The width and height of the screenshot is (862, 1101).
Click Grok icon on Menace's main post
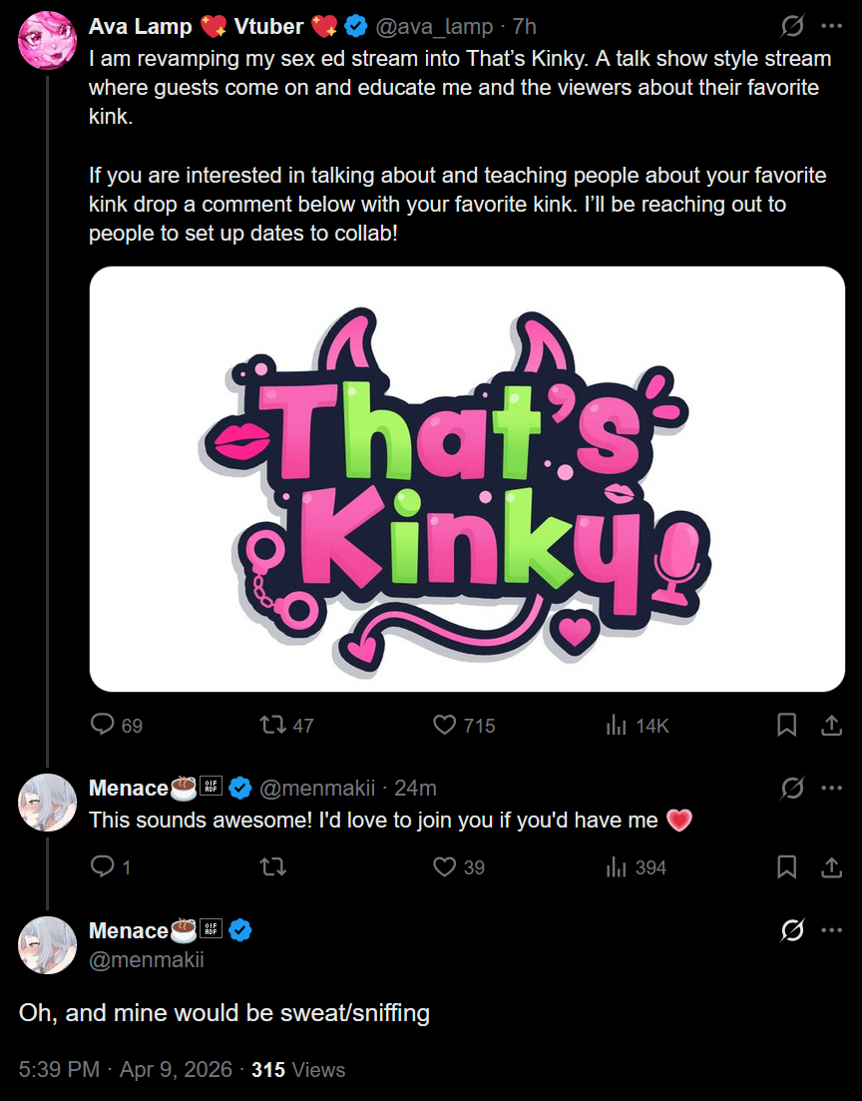tap(792, 930)
